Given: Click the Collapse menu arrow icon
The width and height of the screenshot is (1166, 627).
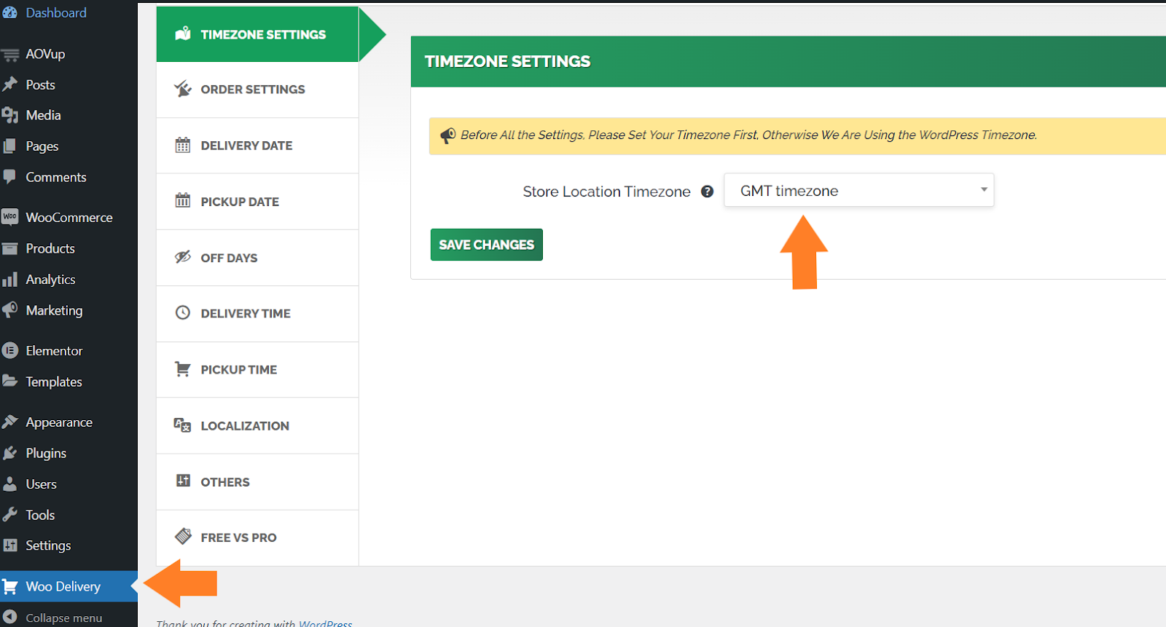Looking at the screenshot, I should pyautogui.click(x=9, y=617).
